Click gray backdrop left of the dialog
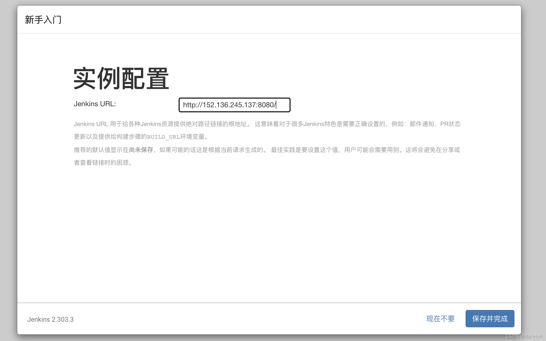Screen dimensions: 546x341 [x=8, y=170]
